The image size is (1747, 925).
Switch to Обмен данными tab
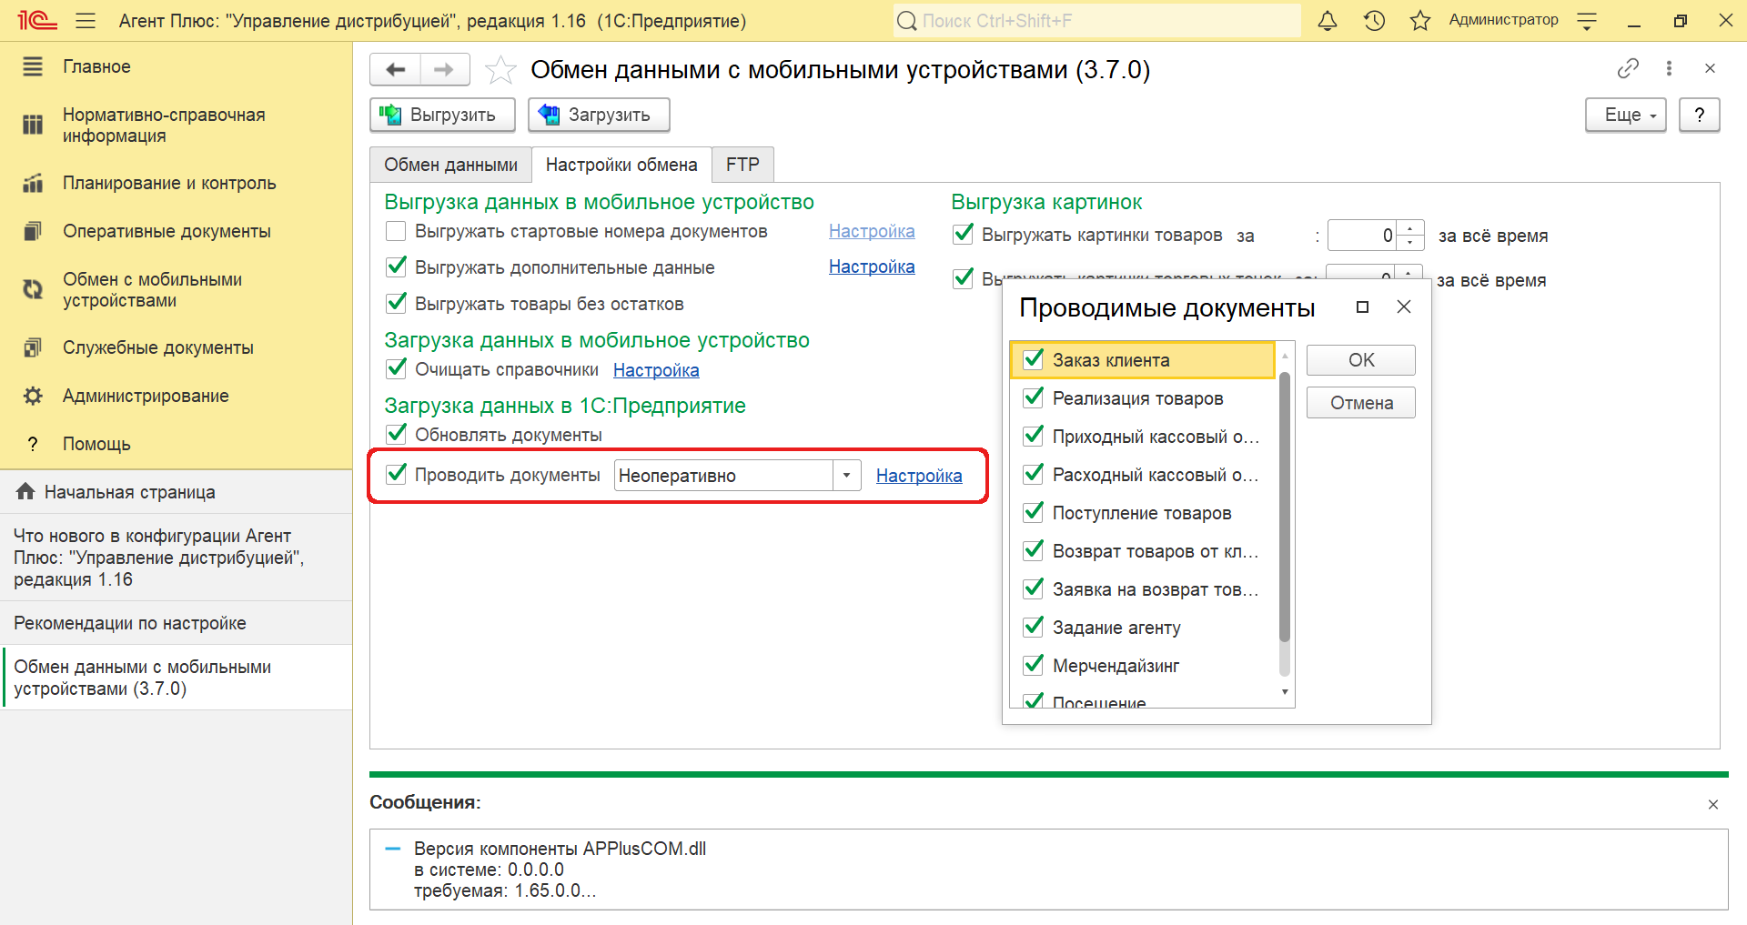pos(450,165)
